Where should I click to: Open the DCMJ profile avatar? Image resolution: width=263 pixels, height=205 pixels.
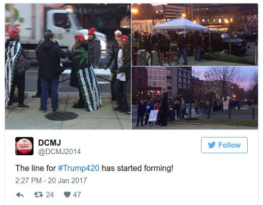[24, 146]
